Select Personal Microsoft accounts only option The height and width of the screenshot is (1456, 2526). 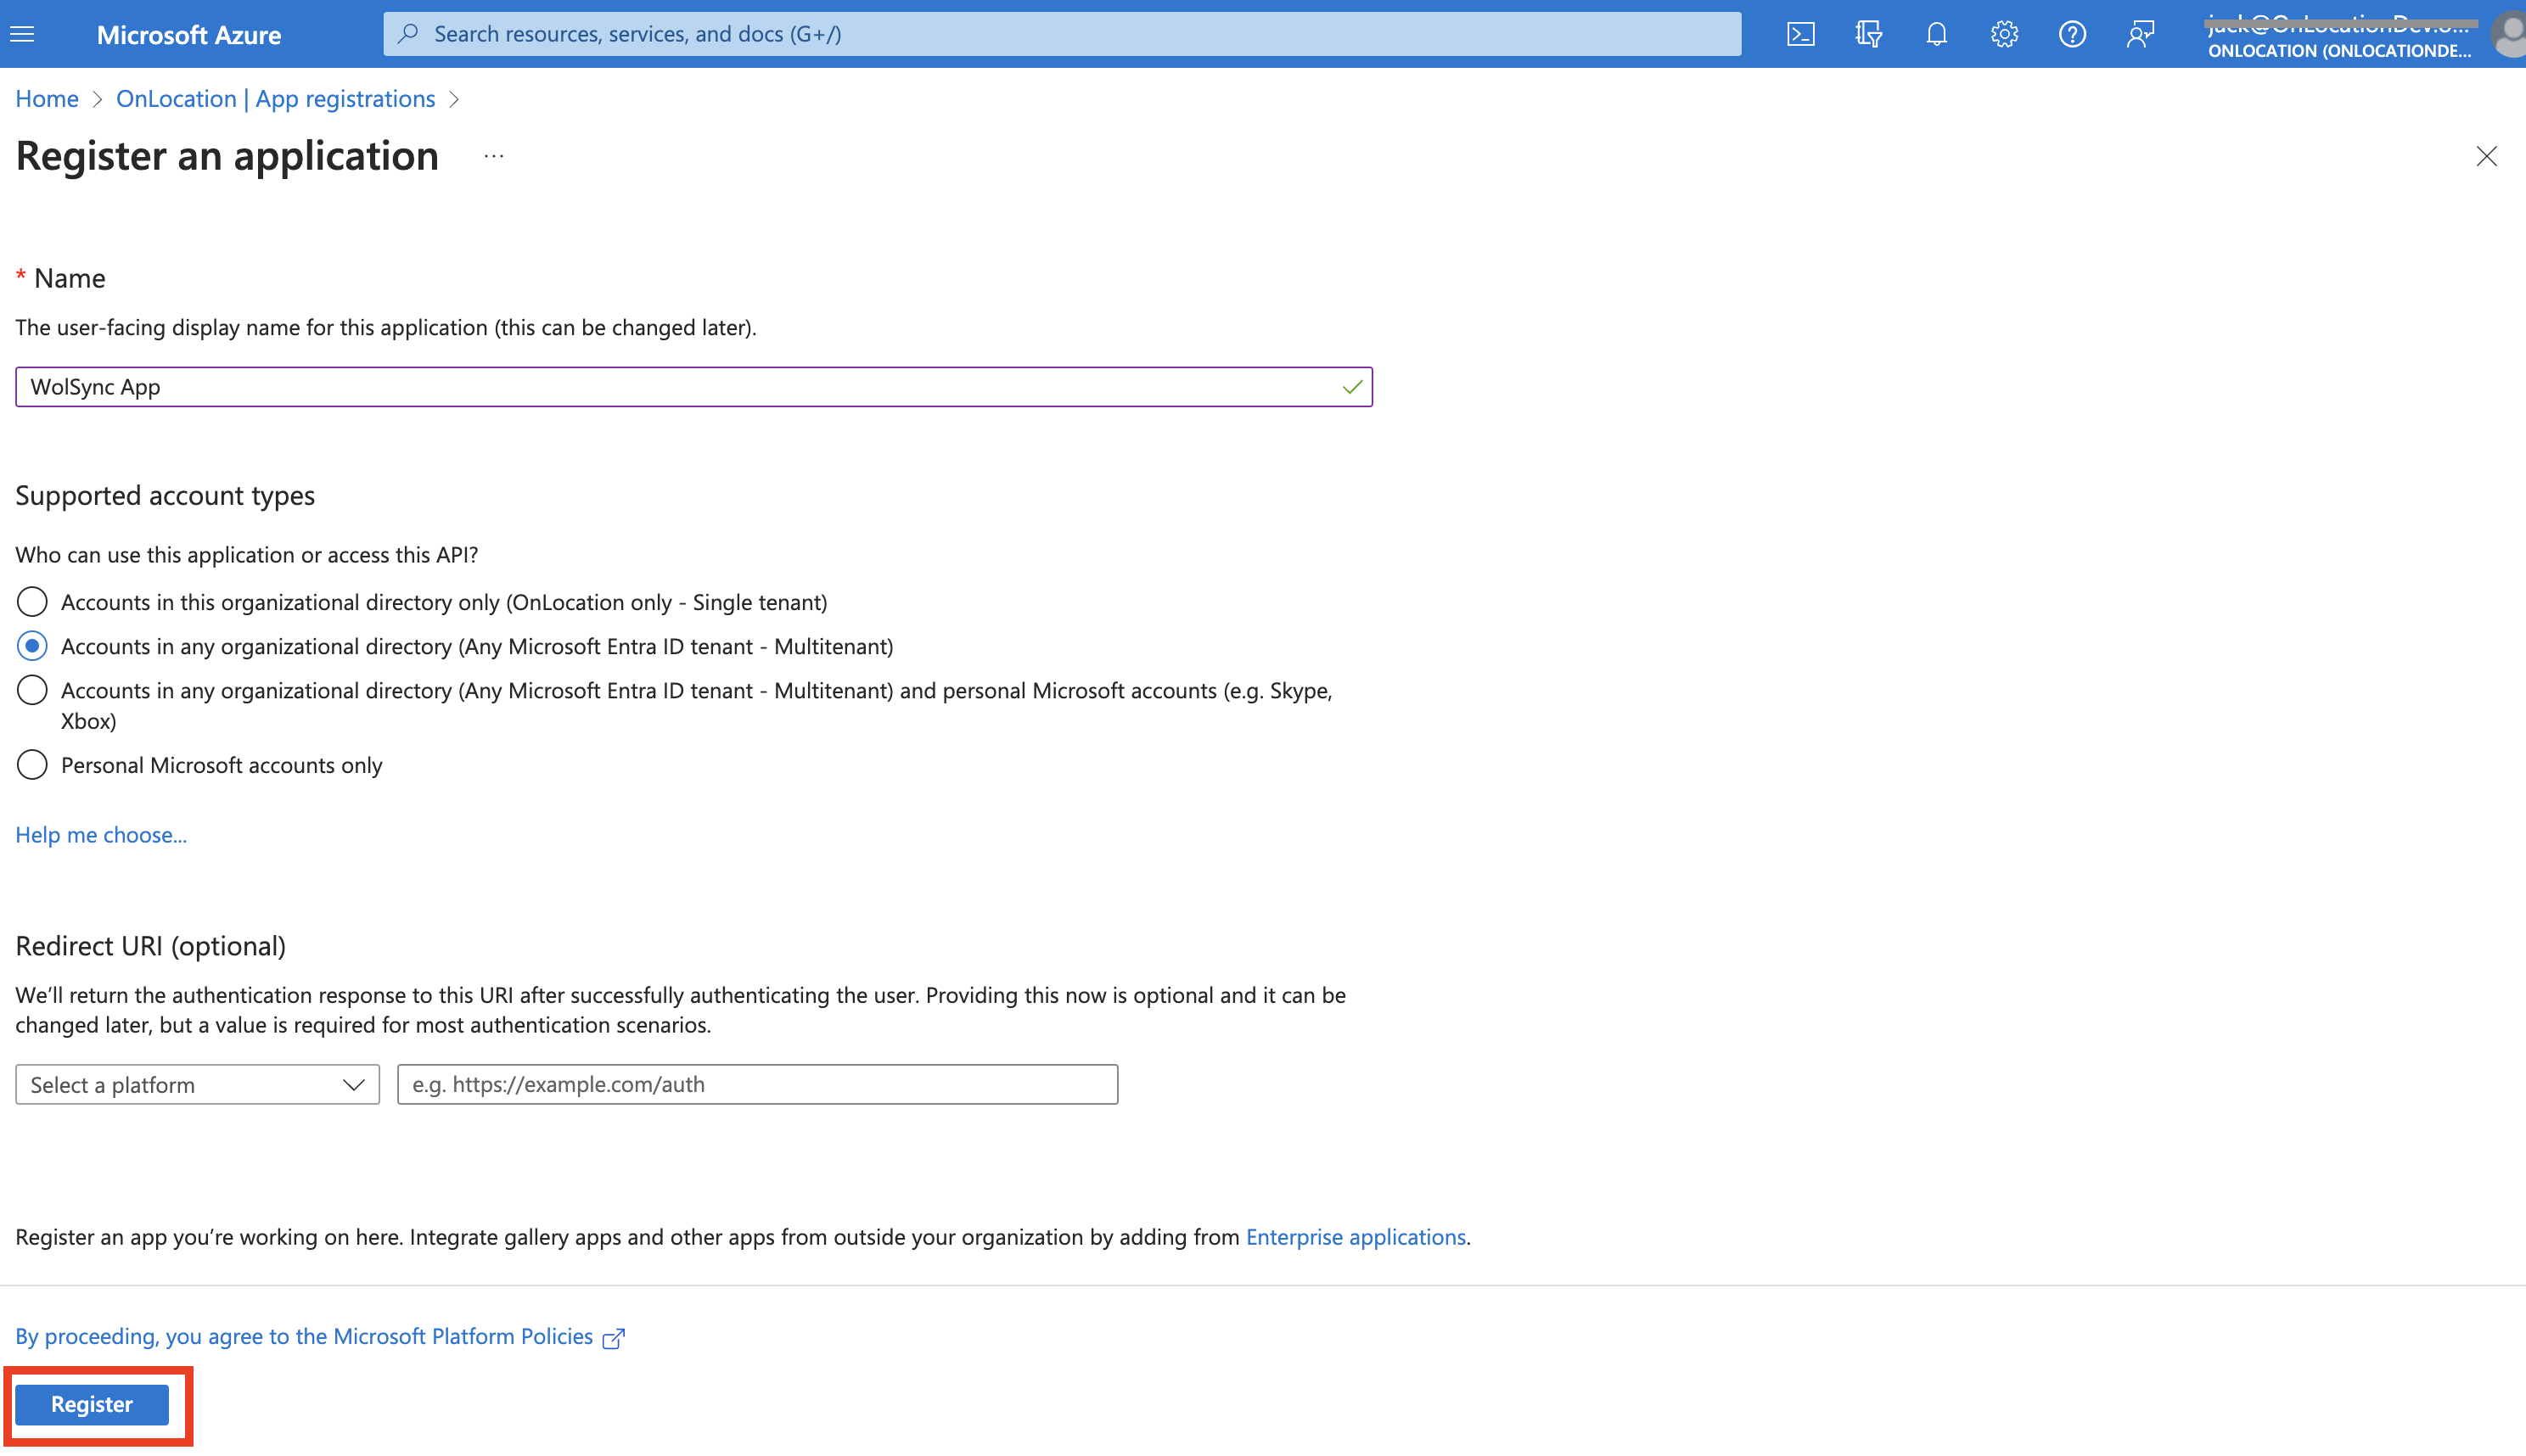point(32,765)
